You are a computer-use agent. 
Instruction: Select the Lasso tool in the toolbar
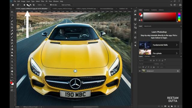(12, 18)
